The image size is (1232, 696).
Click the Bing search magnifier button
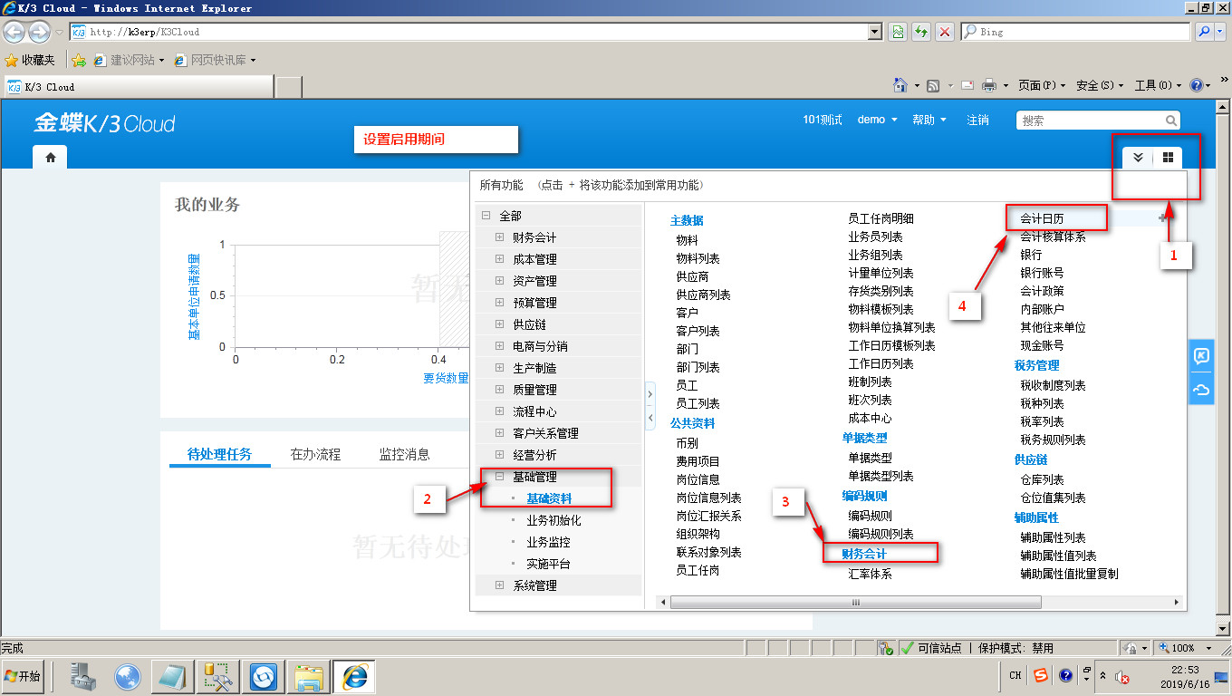[x=1205, y=32]
